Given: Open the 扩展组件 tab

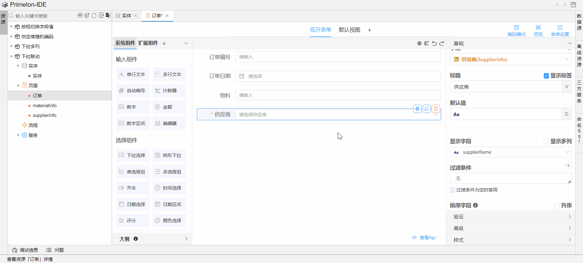Looking at the screenshot, I should 148,43.
